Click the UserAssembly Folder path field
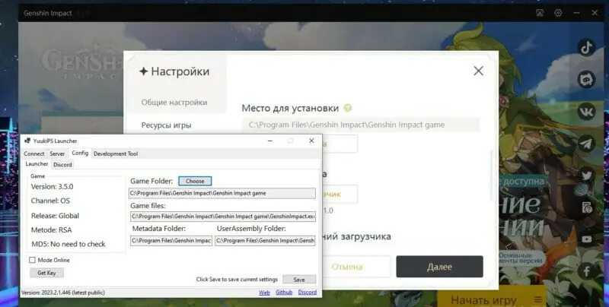Screen dimensions: 609x307 click(x=265, y=241)
